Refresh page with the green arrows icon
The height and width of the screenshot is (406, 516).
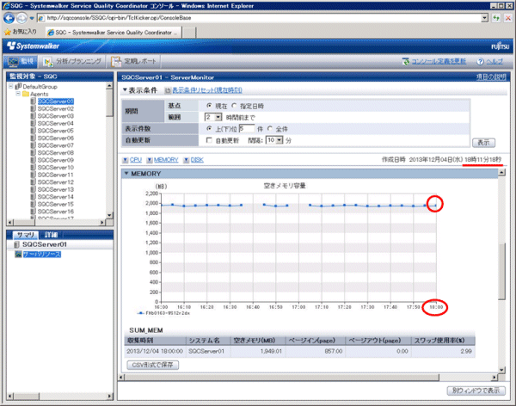tap(496, 18)
